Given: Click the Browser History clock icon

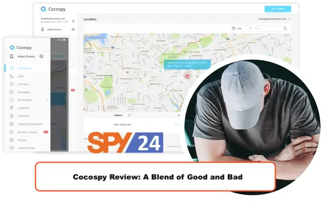Looking at the screenshot, I should tap(12, 132).
